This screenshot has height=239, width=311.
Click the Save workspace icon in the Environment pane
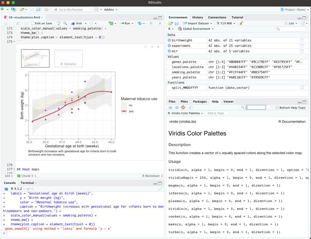[x=177, y=23]
